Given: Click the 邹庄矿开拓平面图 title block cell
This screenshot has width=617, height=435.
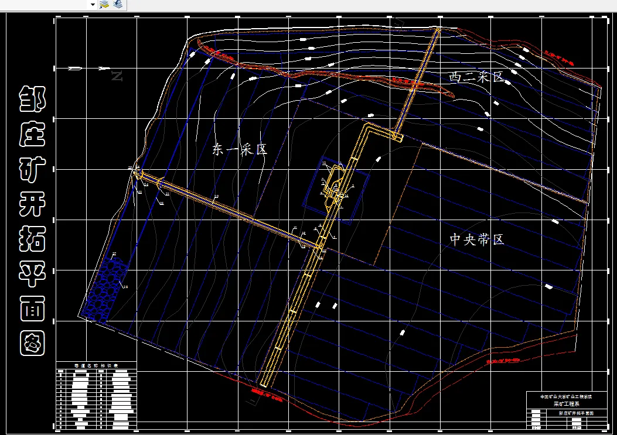Looking at the screenshot, I should (577, 413).
